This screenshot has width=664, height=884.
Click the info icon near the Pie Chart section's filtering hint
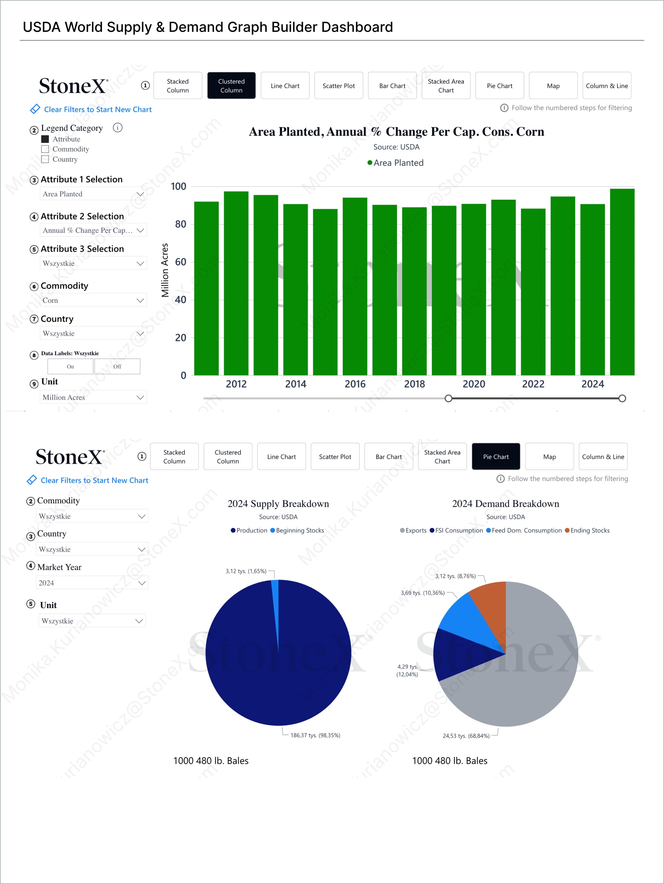(500, 479)
